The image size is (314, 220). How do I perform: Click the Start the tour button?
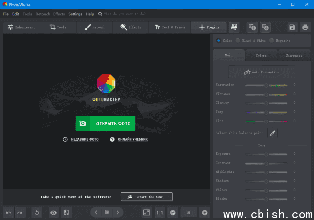[x=146, y=196]
